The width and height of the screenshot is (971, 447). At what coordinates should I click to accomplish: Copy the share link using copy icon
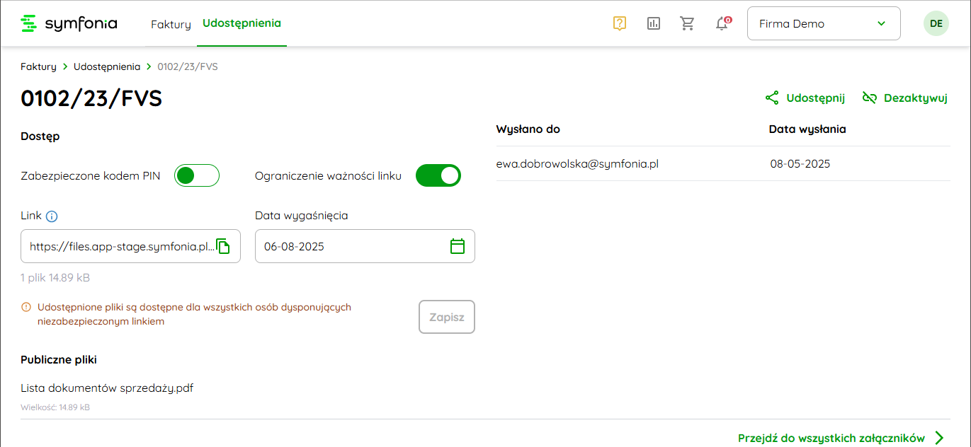pos(223,246)
